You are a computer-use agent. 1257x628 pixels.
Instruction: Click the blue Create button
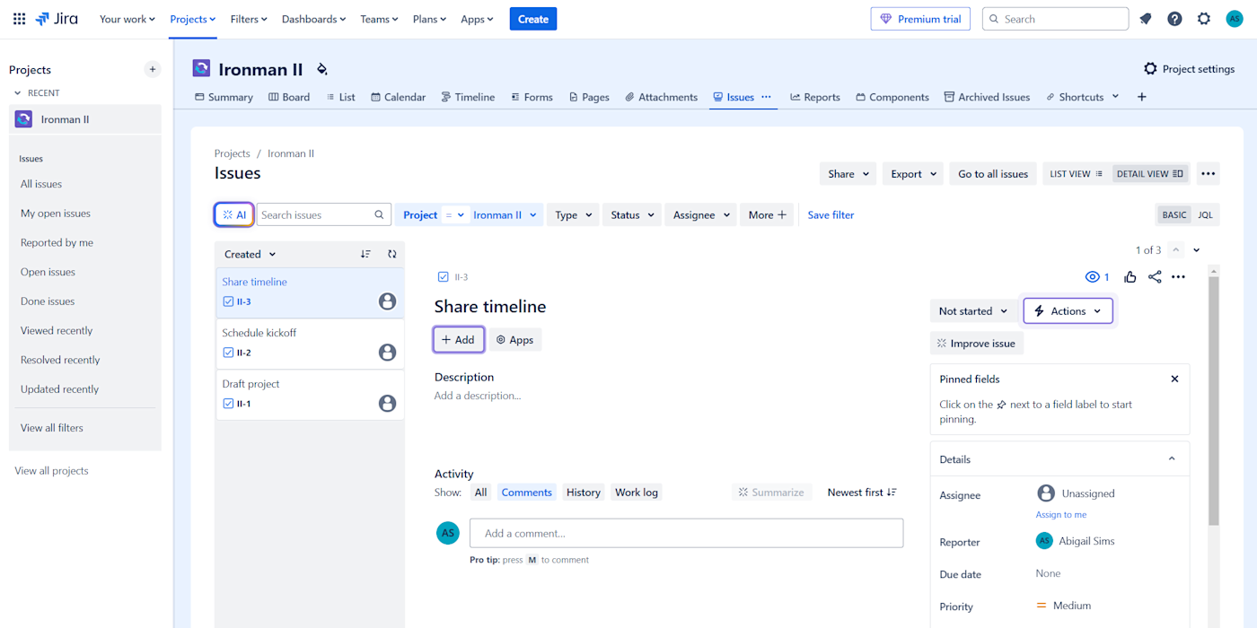click(533, 19)
